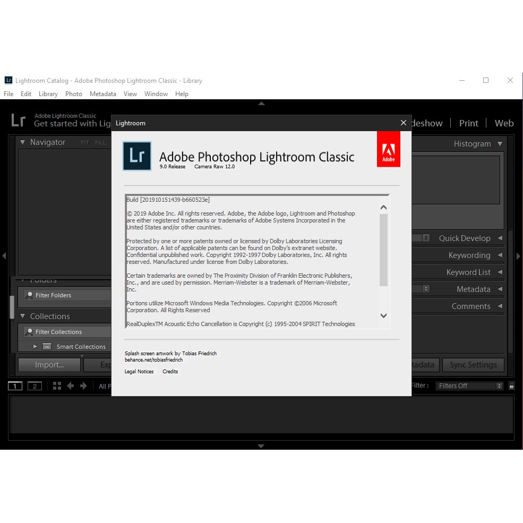Open the Edit menu
523x523 pixels.
click(x=26, y=94)
